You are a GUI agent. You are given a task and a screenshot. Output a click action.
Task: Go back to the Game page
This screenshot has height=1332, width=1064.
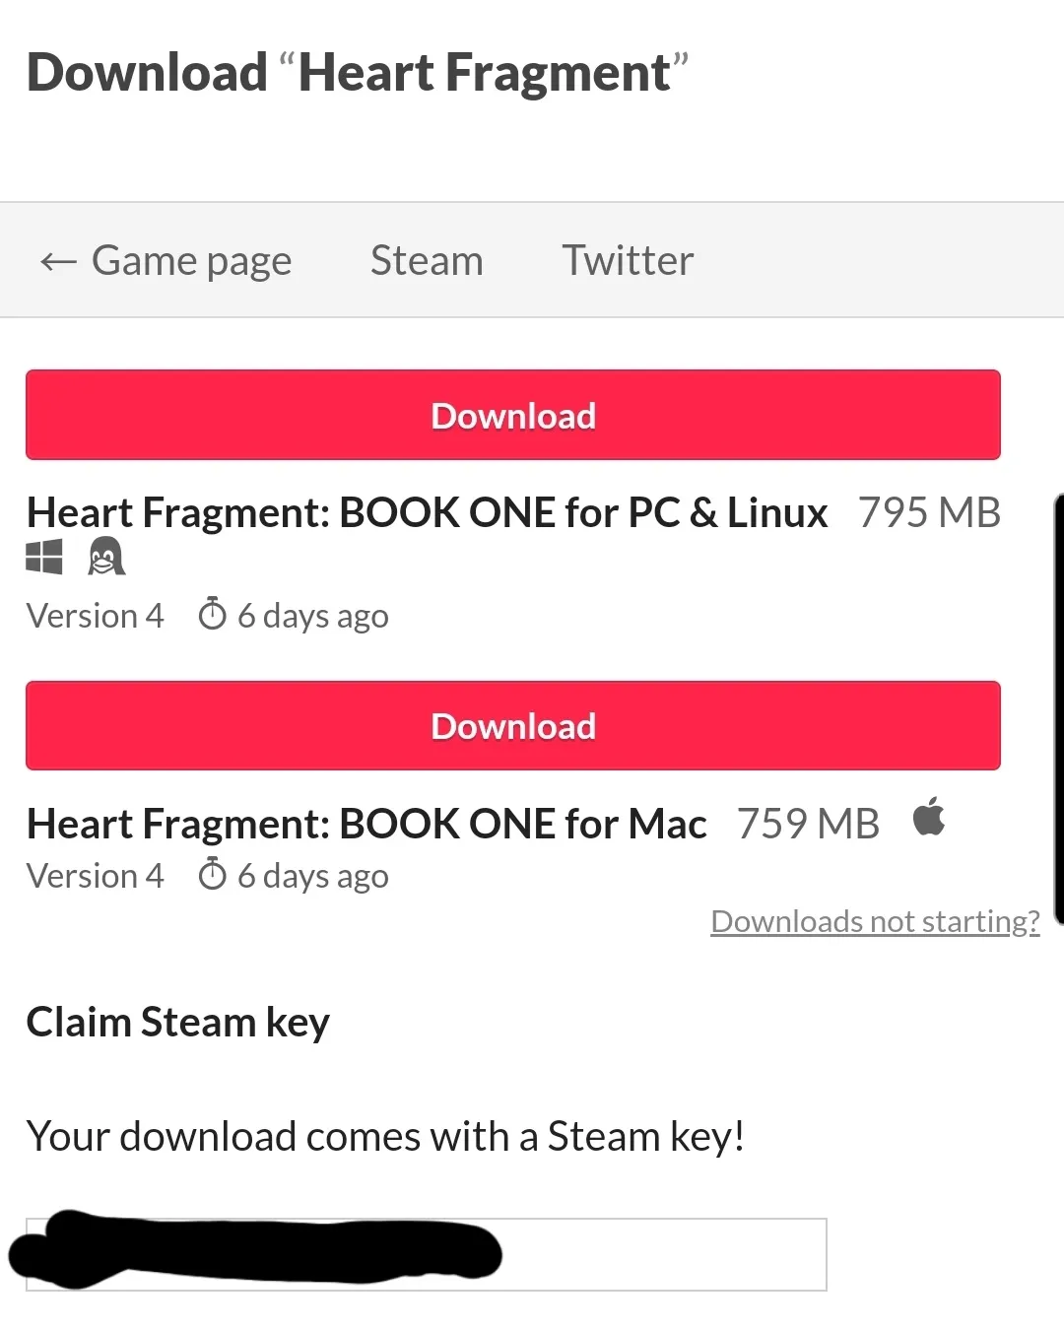point(191,261)
